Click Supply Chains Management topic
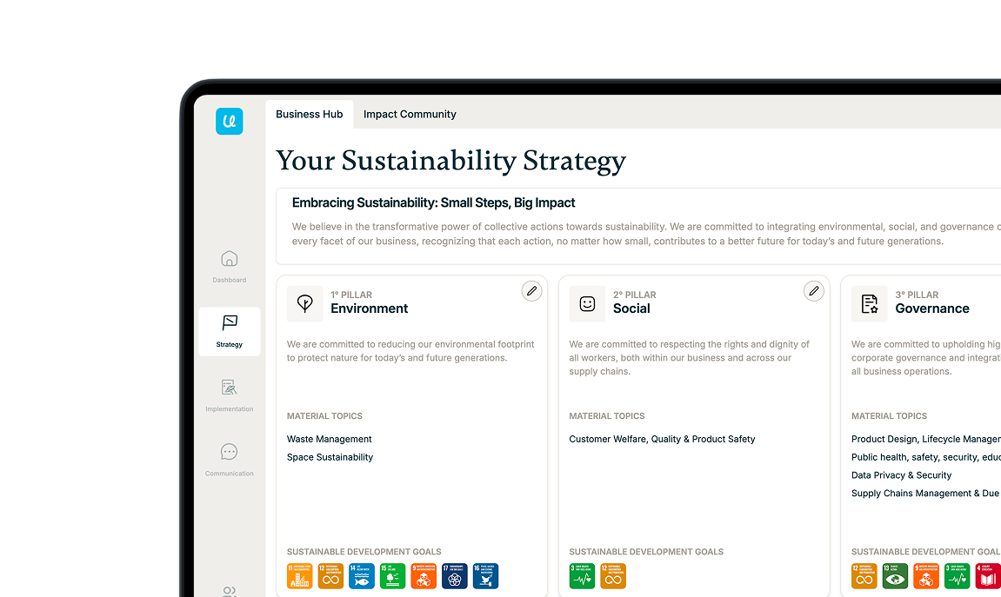 click(x=925, y=493)
